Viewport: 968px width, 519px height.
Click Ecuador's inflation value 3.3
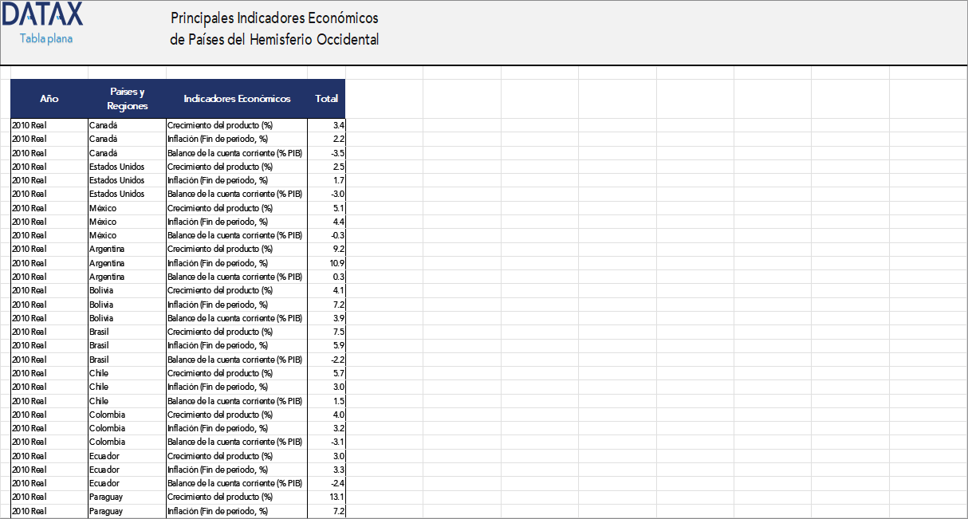pos(338,469)
